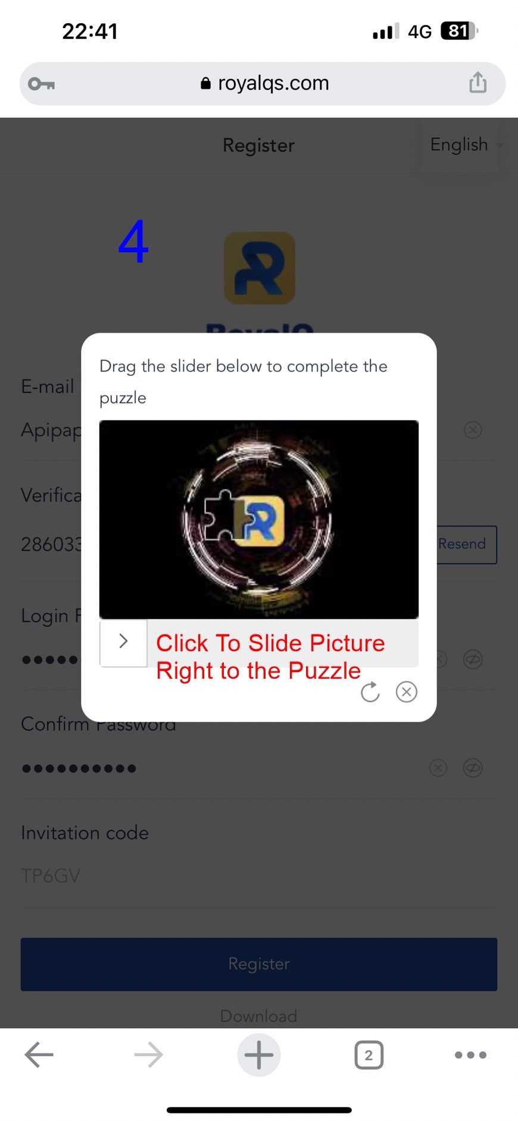Click the slider arrow handle

[x=123, y=642]
